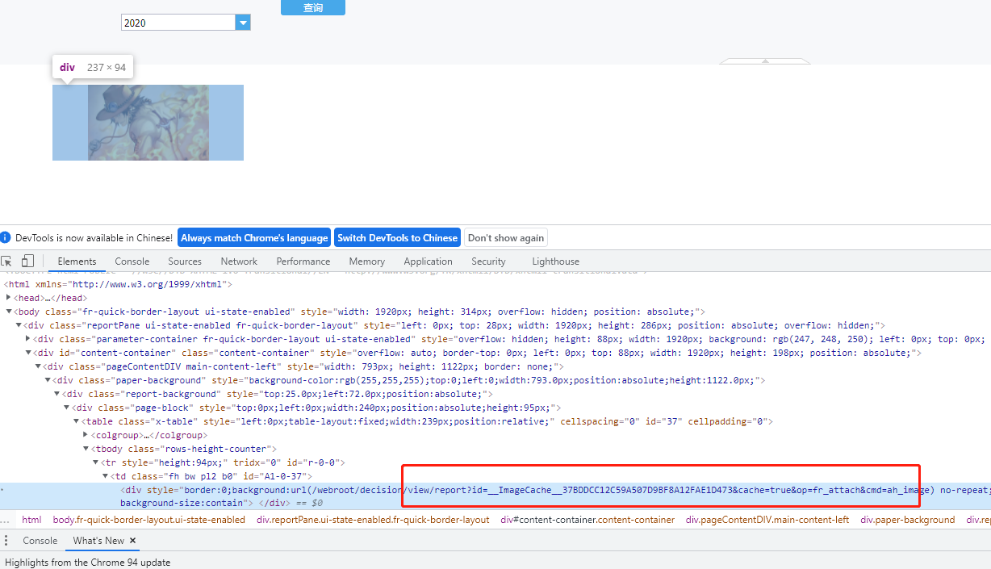Click the blue 查询 query button
This screenshot has width=991, height=569.
click(313, 7)
